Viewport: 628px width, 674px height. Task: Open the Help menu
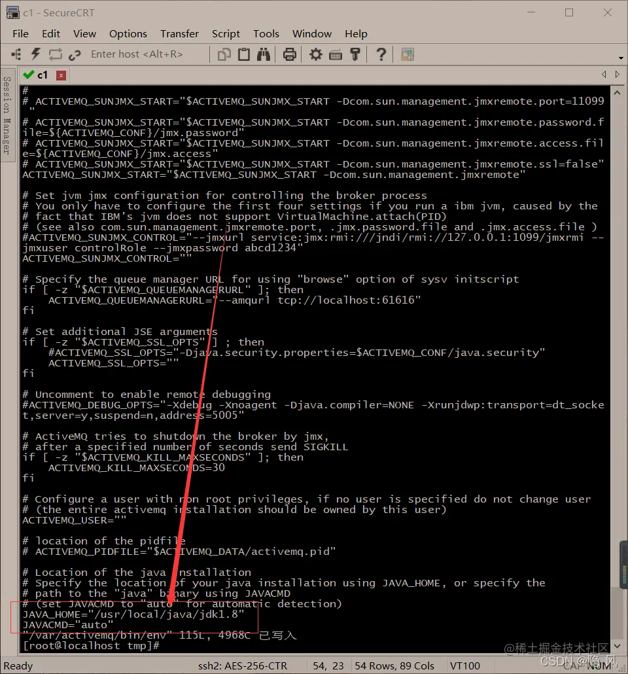click(356, 33)
